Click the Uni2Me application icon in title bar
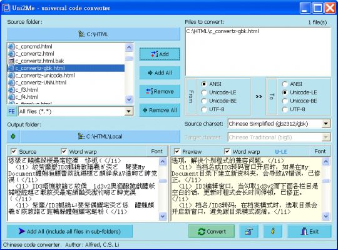The height and width of the screenshot is (250, 338). coord(6,7)
